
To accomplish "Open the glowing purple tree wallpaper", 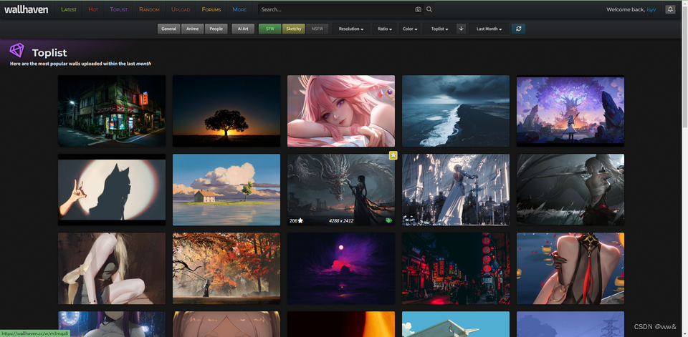I will click(x=570, y=111).
